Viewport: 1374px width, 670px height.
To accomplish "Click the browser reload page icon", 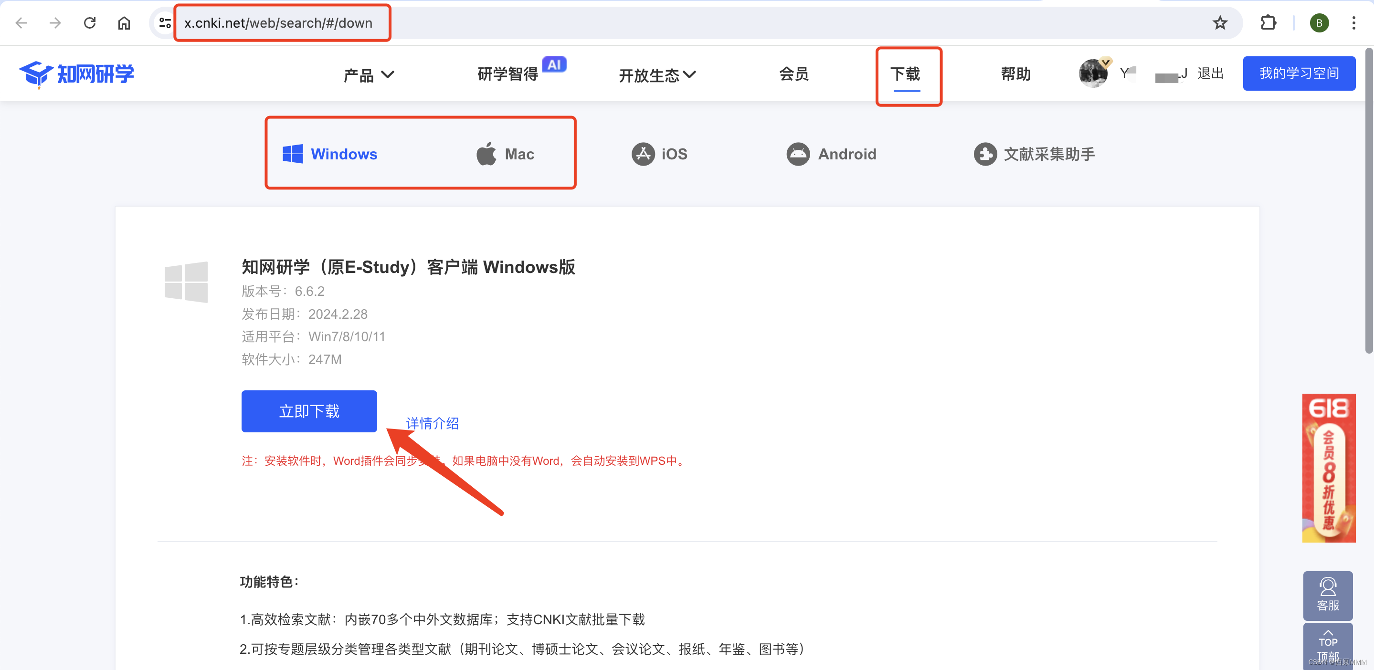I will 90,23.
